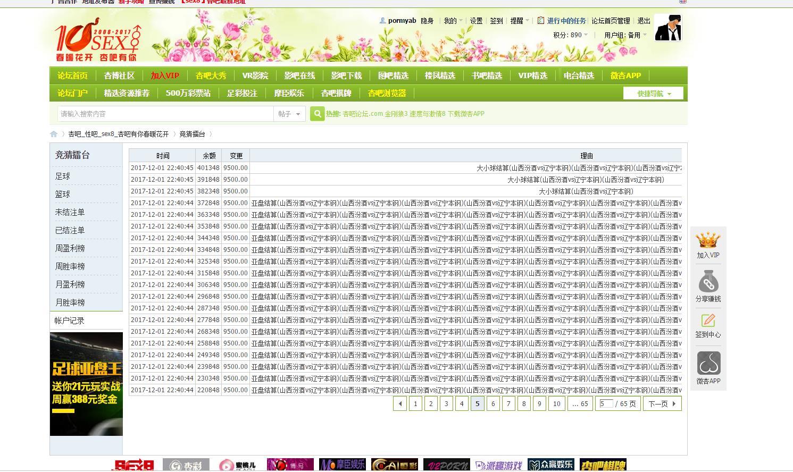The width and height of the screenshot is (793, 472).
Task: Click the 蜜桃儿 partner logo at the bottom
Action: point(238,465)
